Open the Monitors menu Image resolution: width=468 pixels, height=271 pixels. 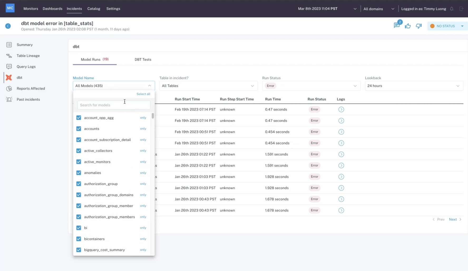point(31,9)
